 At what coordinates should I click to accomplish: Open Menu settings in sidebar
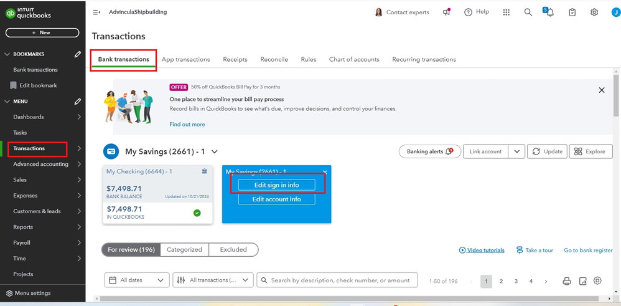coord(29,294)
